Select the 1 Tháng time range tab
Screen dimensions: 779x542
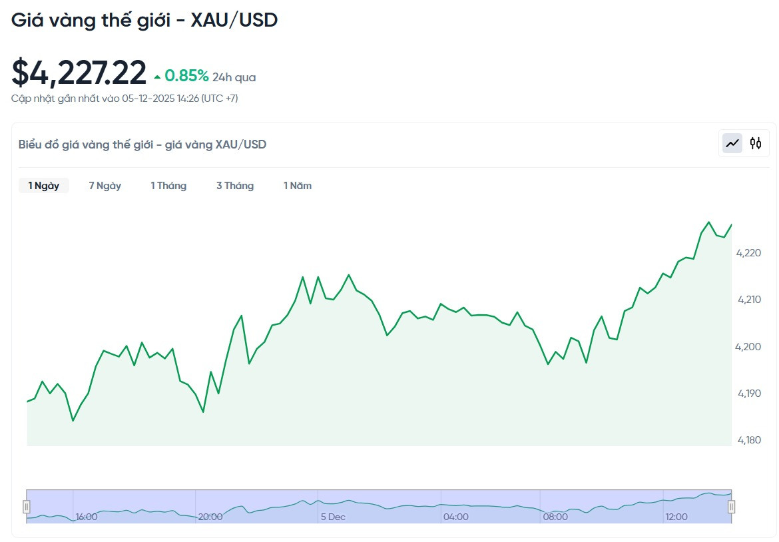click(x=168, y=186)
